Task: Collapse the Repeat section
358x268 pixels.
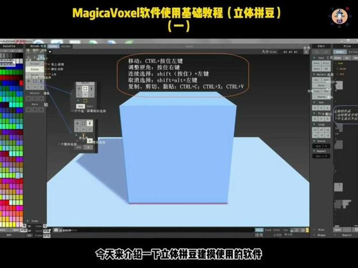Action: 315,151
